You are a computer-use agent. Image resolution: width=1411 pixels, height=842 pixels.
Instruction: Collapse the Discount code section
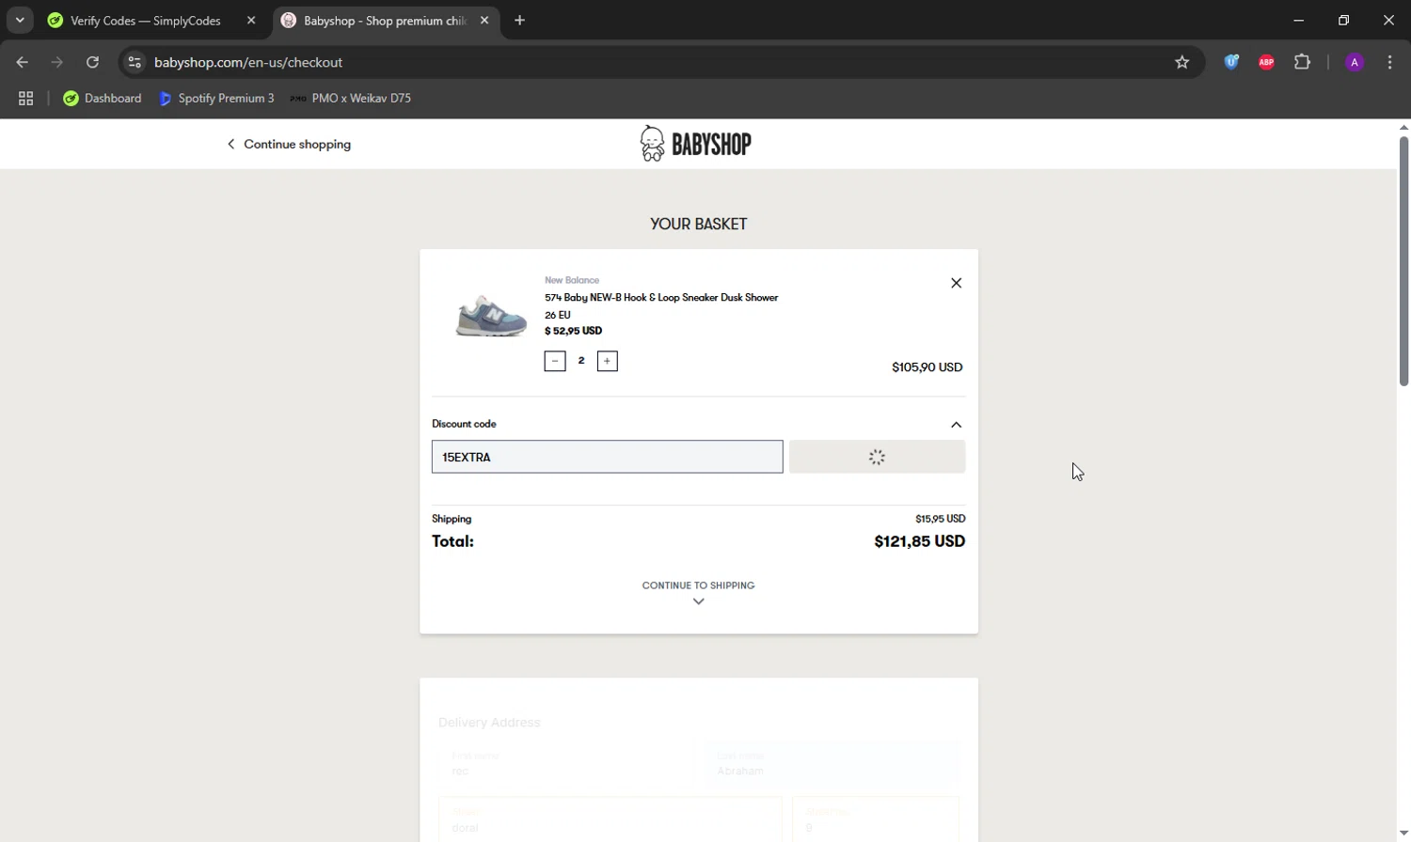click(956, 425)
